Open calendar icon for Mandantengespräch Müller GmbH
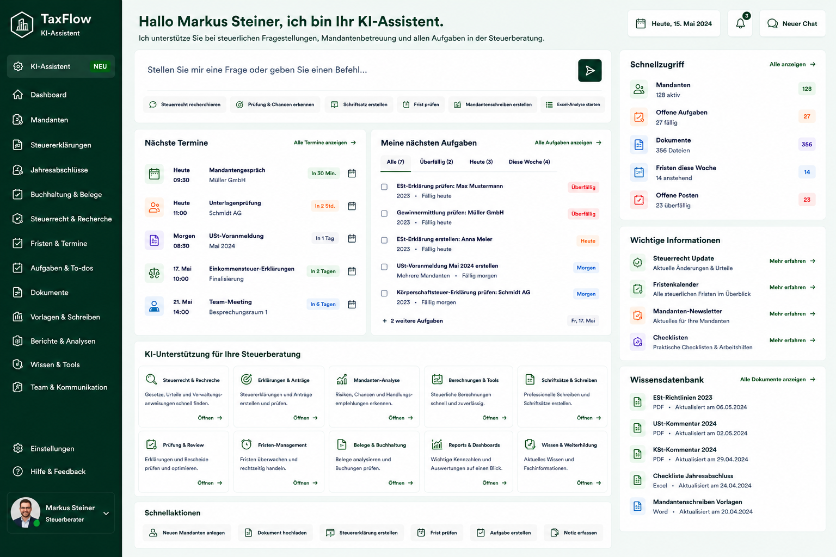The width and height of the screenshot is (836, 557). coord(352,174)
